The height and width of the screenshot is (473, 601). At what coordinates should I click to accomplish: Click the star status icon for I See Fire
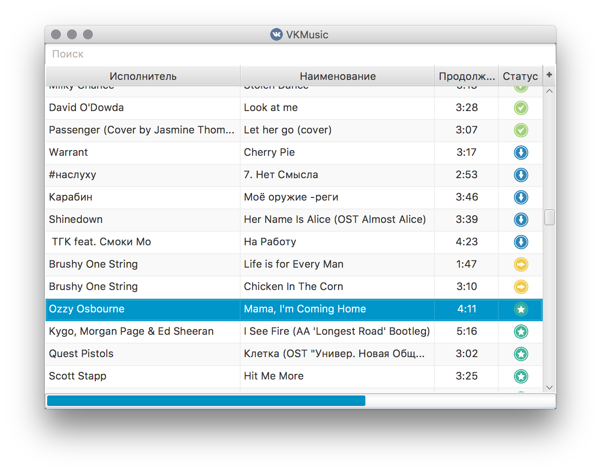pyautogui.click(x=521, y=332)
